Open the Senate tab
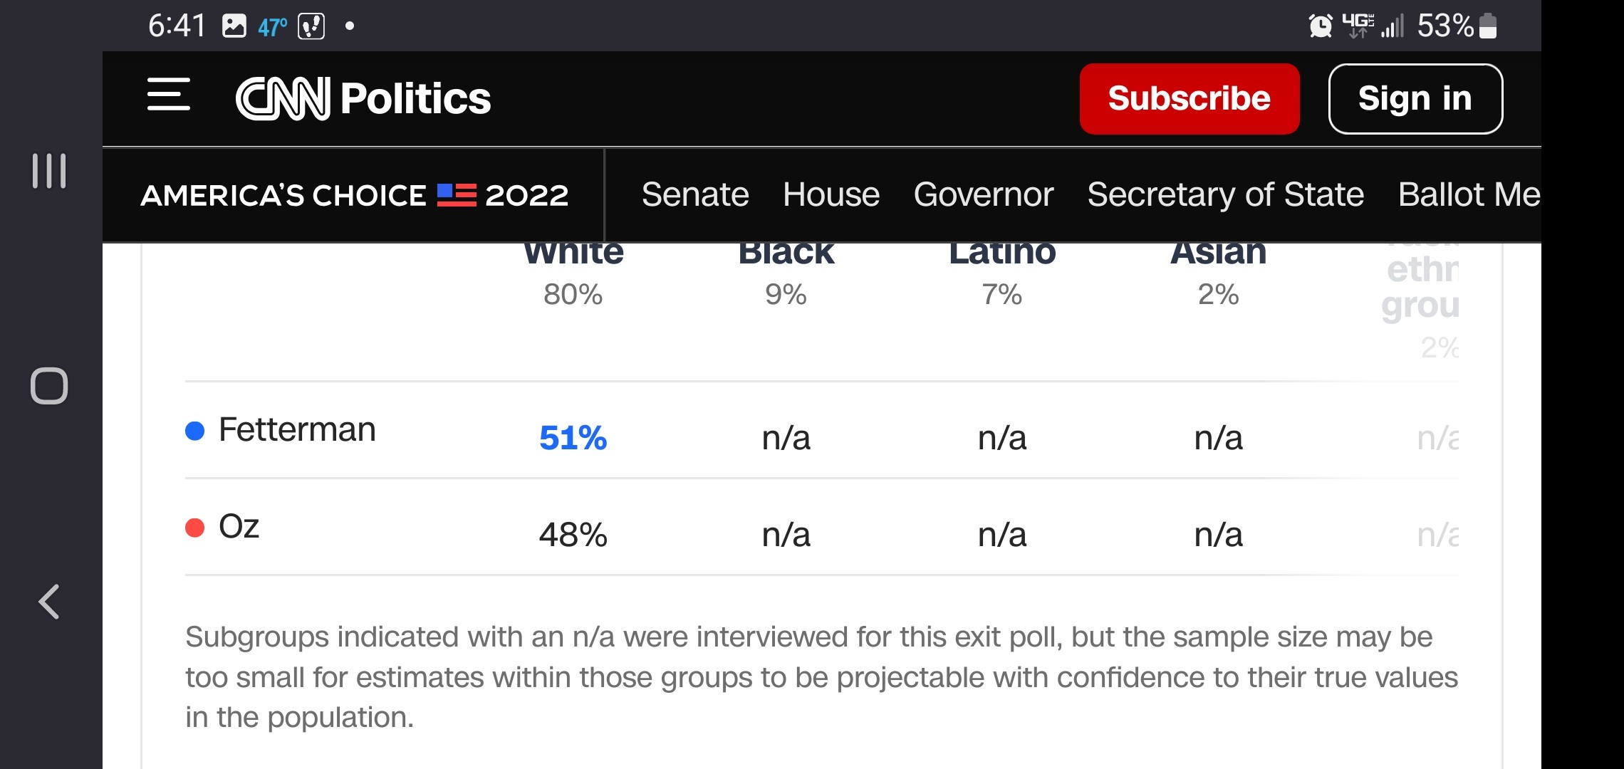The height and width of the screenshot is (769, 1624). pos(695,194)
